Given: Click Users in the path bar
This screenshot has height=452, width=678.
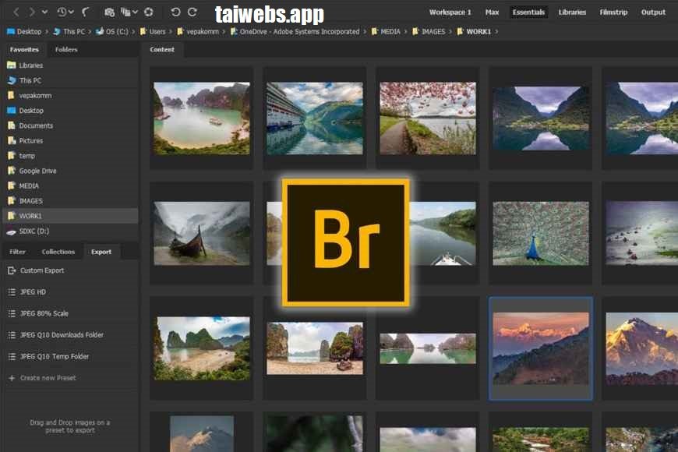Looking at the screenshot, I should pyautogui.click(x=153, y=32).
